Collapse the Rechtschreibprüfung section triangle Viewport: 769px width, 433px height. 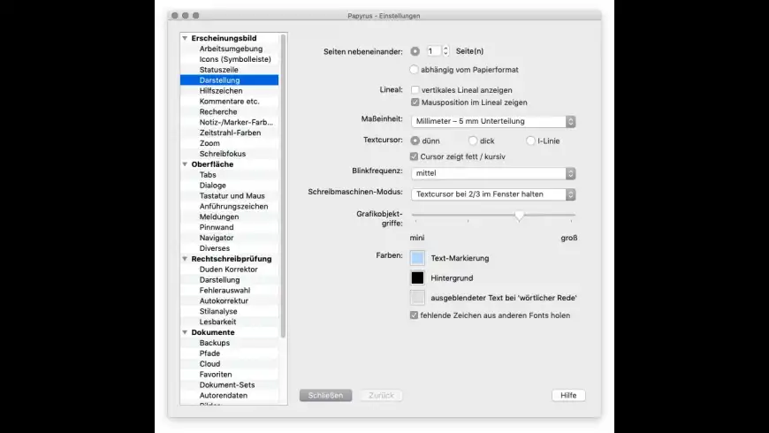click(x=185, y=258)
